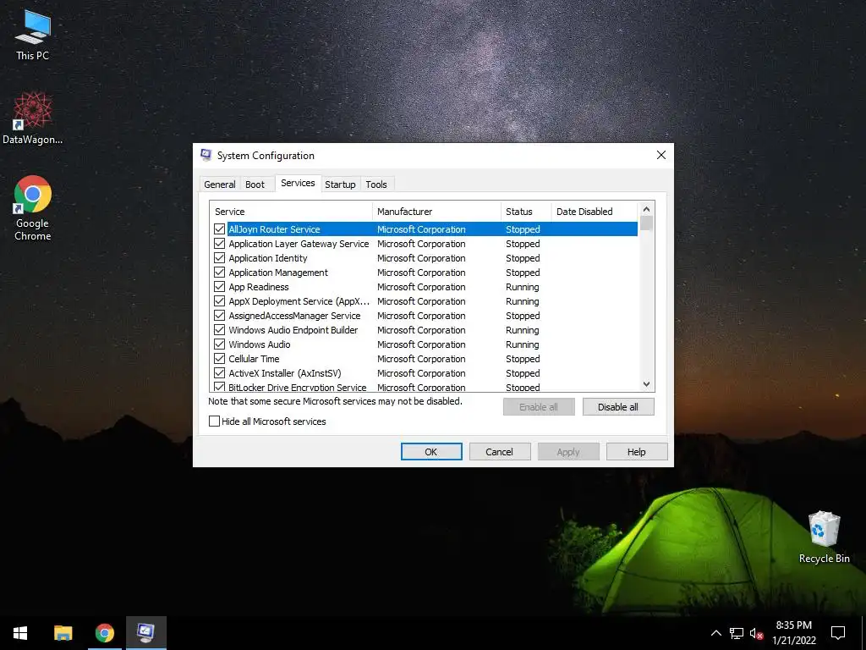This screenshot has width=866, height=650.
Task: Toggle the Application Identity checkbox
Action: tap(219, 257)
